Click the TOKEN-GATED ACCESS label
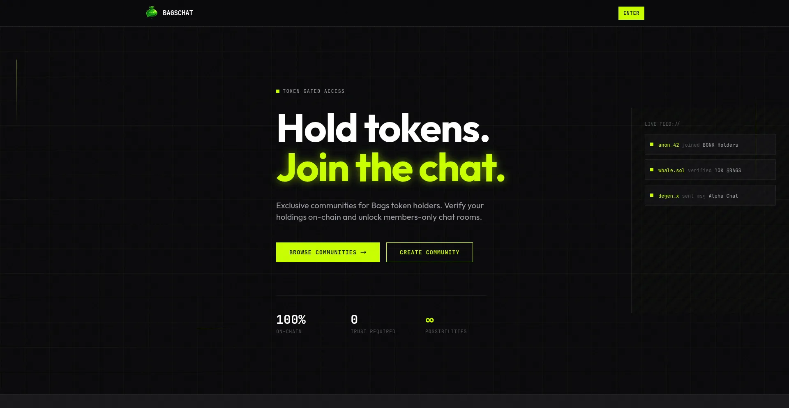The height and width of the screenshot is (408, 789). tap(314, 91)
